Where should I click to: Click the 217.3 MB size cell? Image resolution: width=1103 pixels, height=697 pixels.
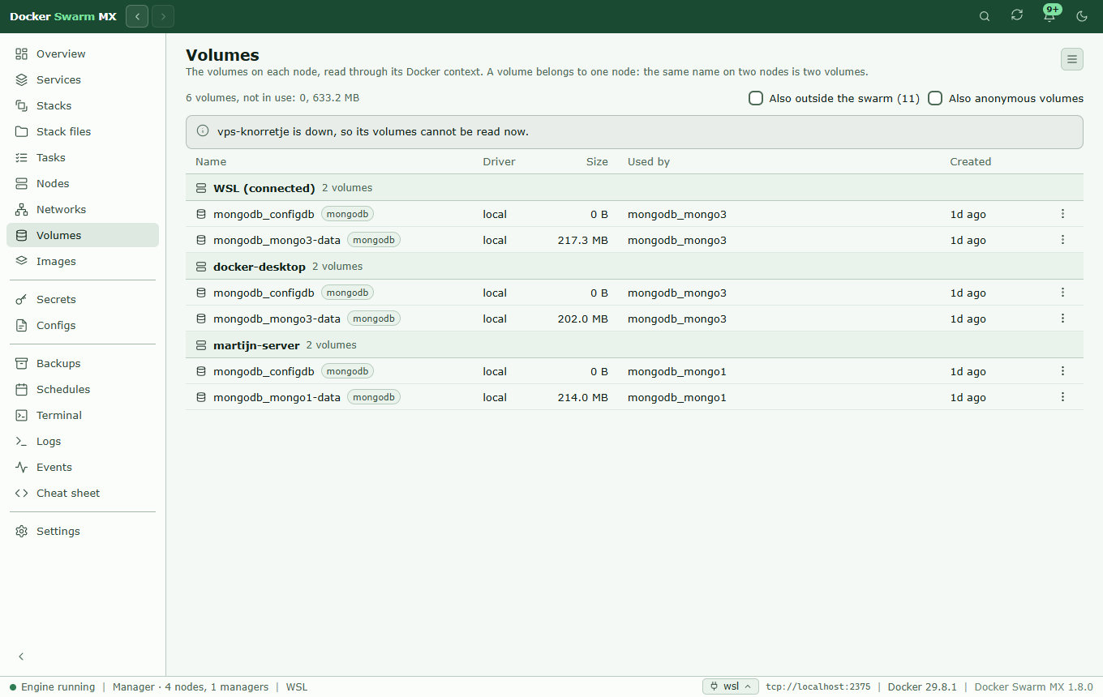[x=582, y=240]
